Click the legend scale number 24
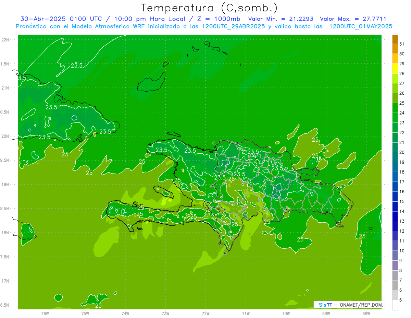This screenshot has height=318, width=411. 402,113
